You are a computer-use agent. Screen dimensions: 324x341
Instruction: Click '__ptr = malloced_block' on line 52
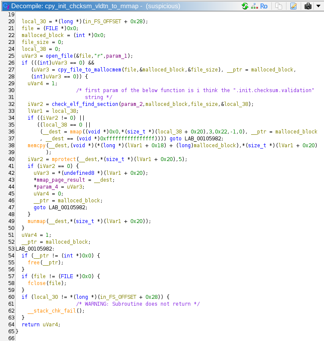(56, 242)
